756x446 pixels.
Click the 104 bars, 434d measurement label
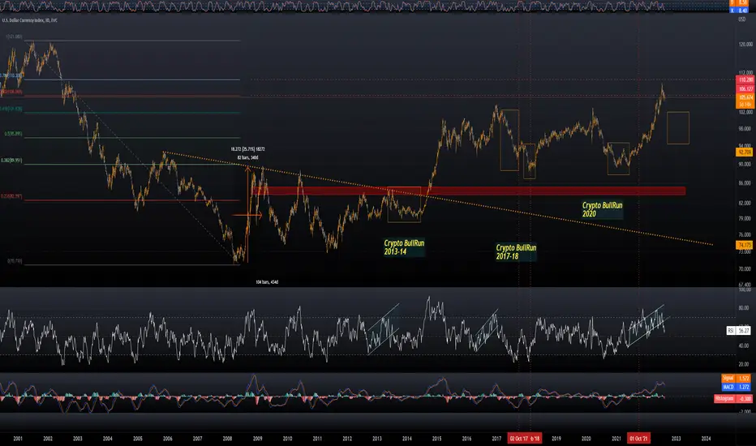coord(267,282)
